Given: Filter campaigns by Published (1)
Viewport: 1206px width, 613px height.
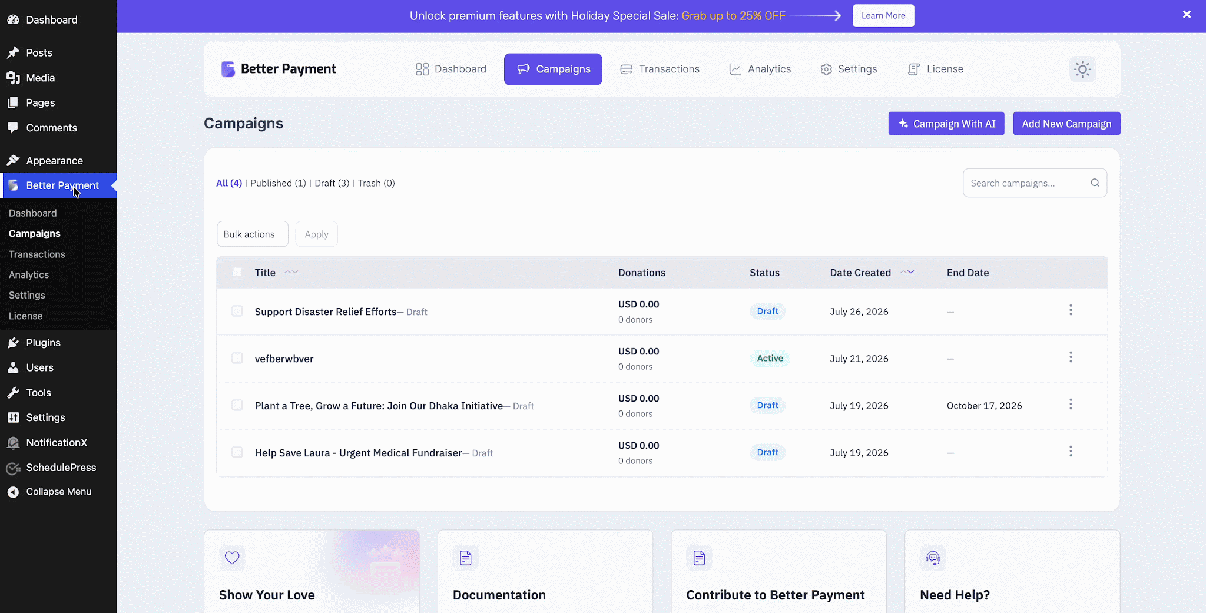Looking at the screenshot, I should [278, 183].
